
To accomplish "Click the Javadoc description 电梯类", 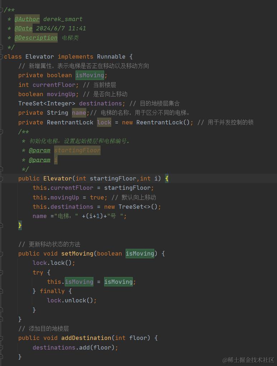I will [70, 38].
